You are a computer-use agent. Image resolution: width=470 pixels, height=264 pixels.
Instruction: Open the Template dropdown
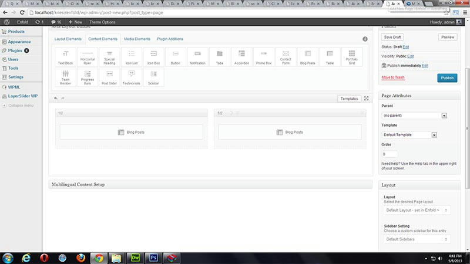[x=409, y=135]
